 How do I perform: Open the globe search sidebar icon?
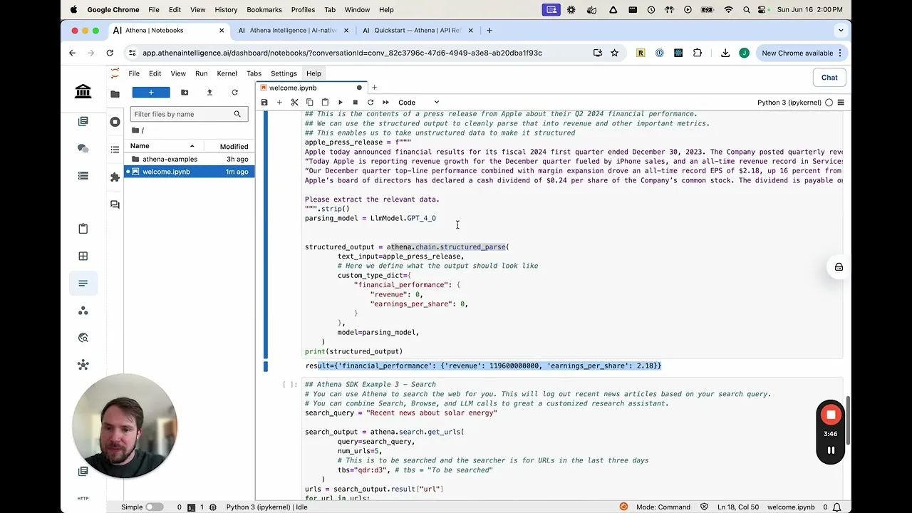click(x=83, y=338)
